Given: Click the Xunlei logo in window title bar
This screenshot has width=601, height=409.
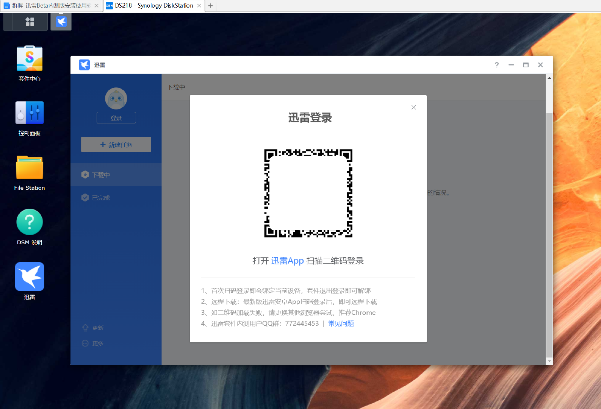Looking at the screenshot, I should (x=84, y=65).
